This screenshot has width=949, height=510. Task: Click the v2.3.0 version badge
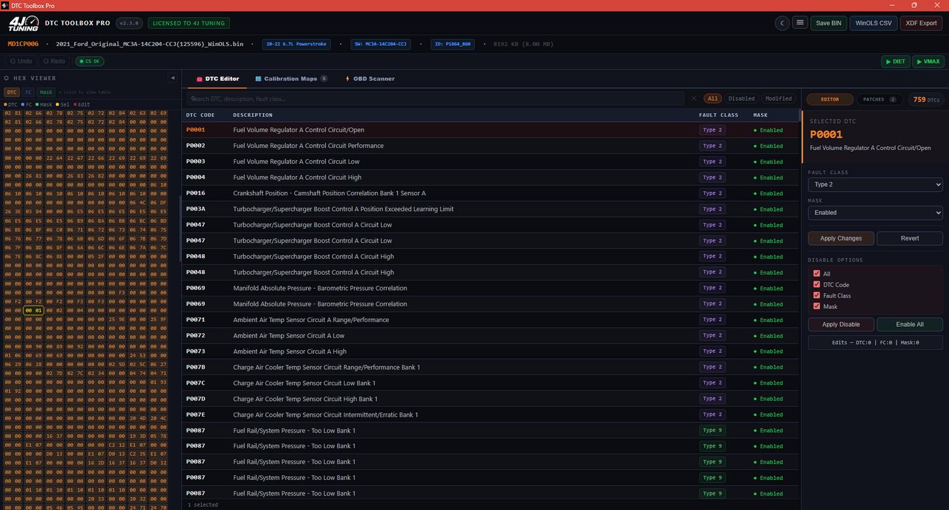tap(129, 23)
